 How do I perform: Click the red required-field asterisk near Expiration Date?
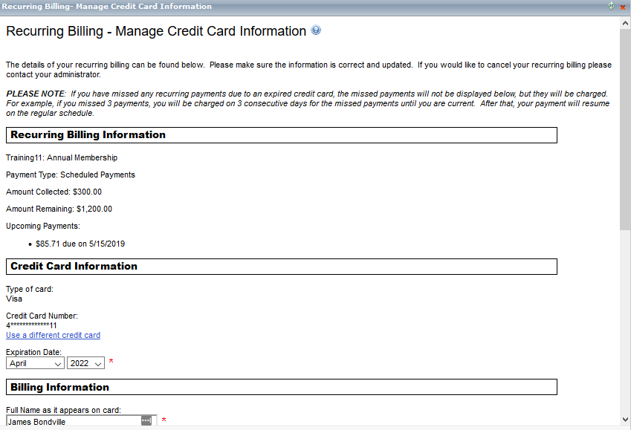(111, 363)
